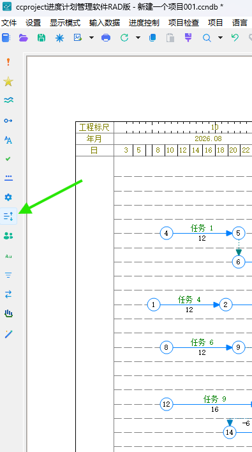252x452 pixels.
Task: Open the 项目 menu
Action: (x=216, y=23)
